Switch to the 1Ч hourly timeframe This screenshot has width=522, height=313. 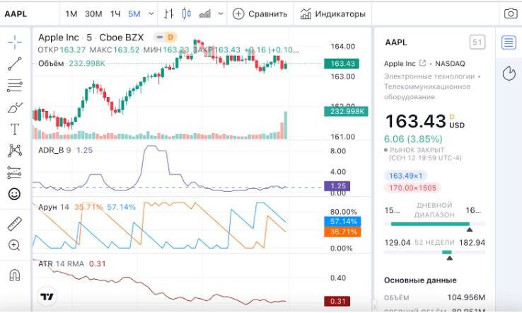point(115,14)
